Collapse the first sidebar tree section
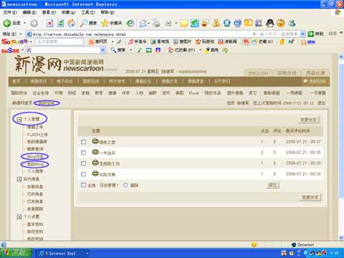 tap(19, 119)
